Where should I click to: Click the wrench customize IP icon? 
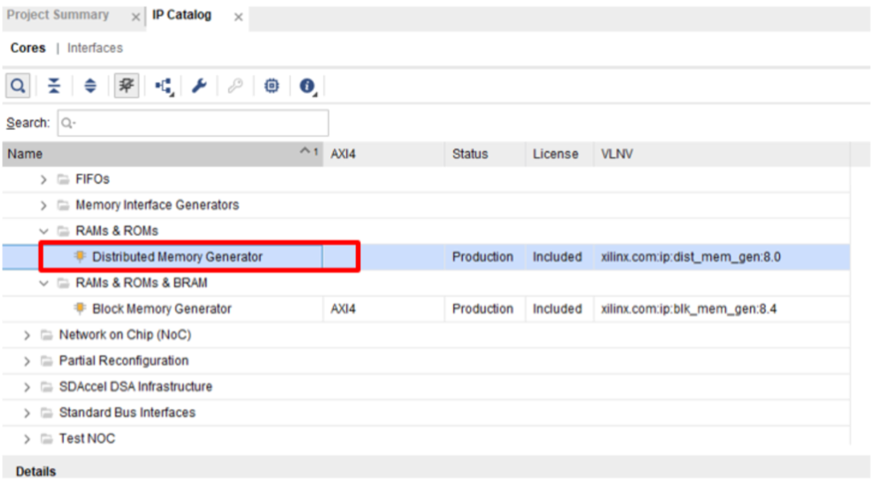(200, 86)
